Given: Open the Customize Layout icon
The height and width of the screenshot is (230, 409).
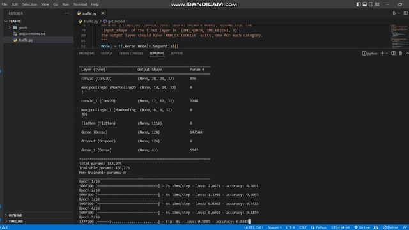Looking at the screenshot, I should (x=377, y=4).
